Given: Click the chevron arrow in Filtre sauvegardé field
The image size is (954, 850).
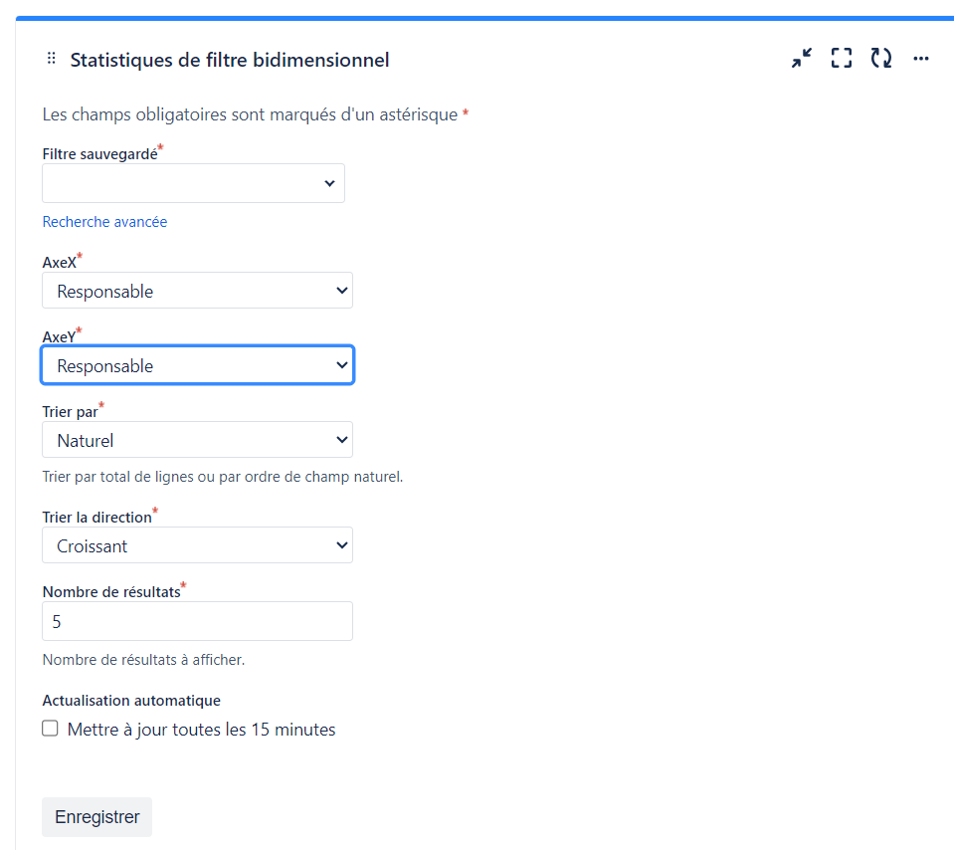Looking at the screenshot, I should click(x=329, y=183).
